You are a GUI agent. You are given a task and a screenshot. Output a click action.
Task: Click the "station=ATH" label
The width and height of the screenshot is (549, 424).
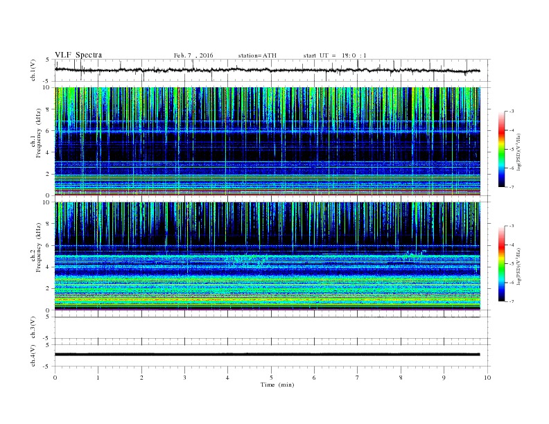257,55
